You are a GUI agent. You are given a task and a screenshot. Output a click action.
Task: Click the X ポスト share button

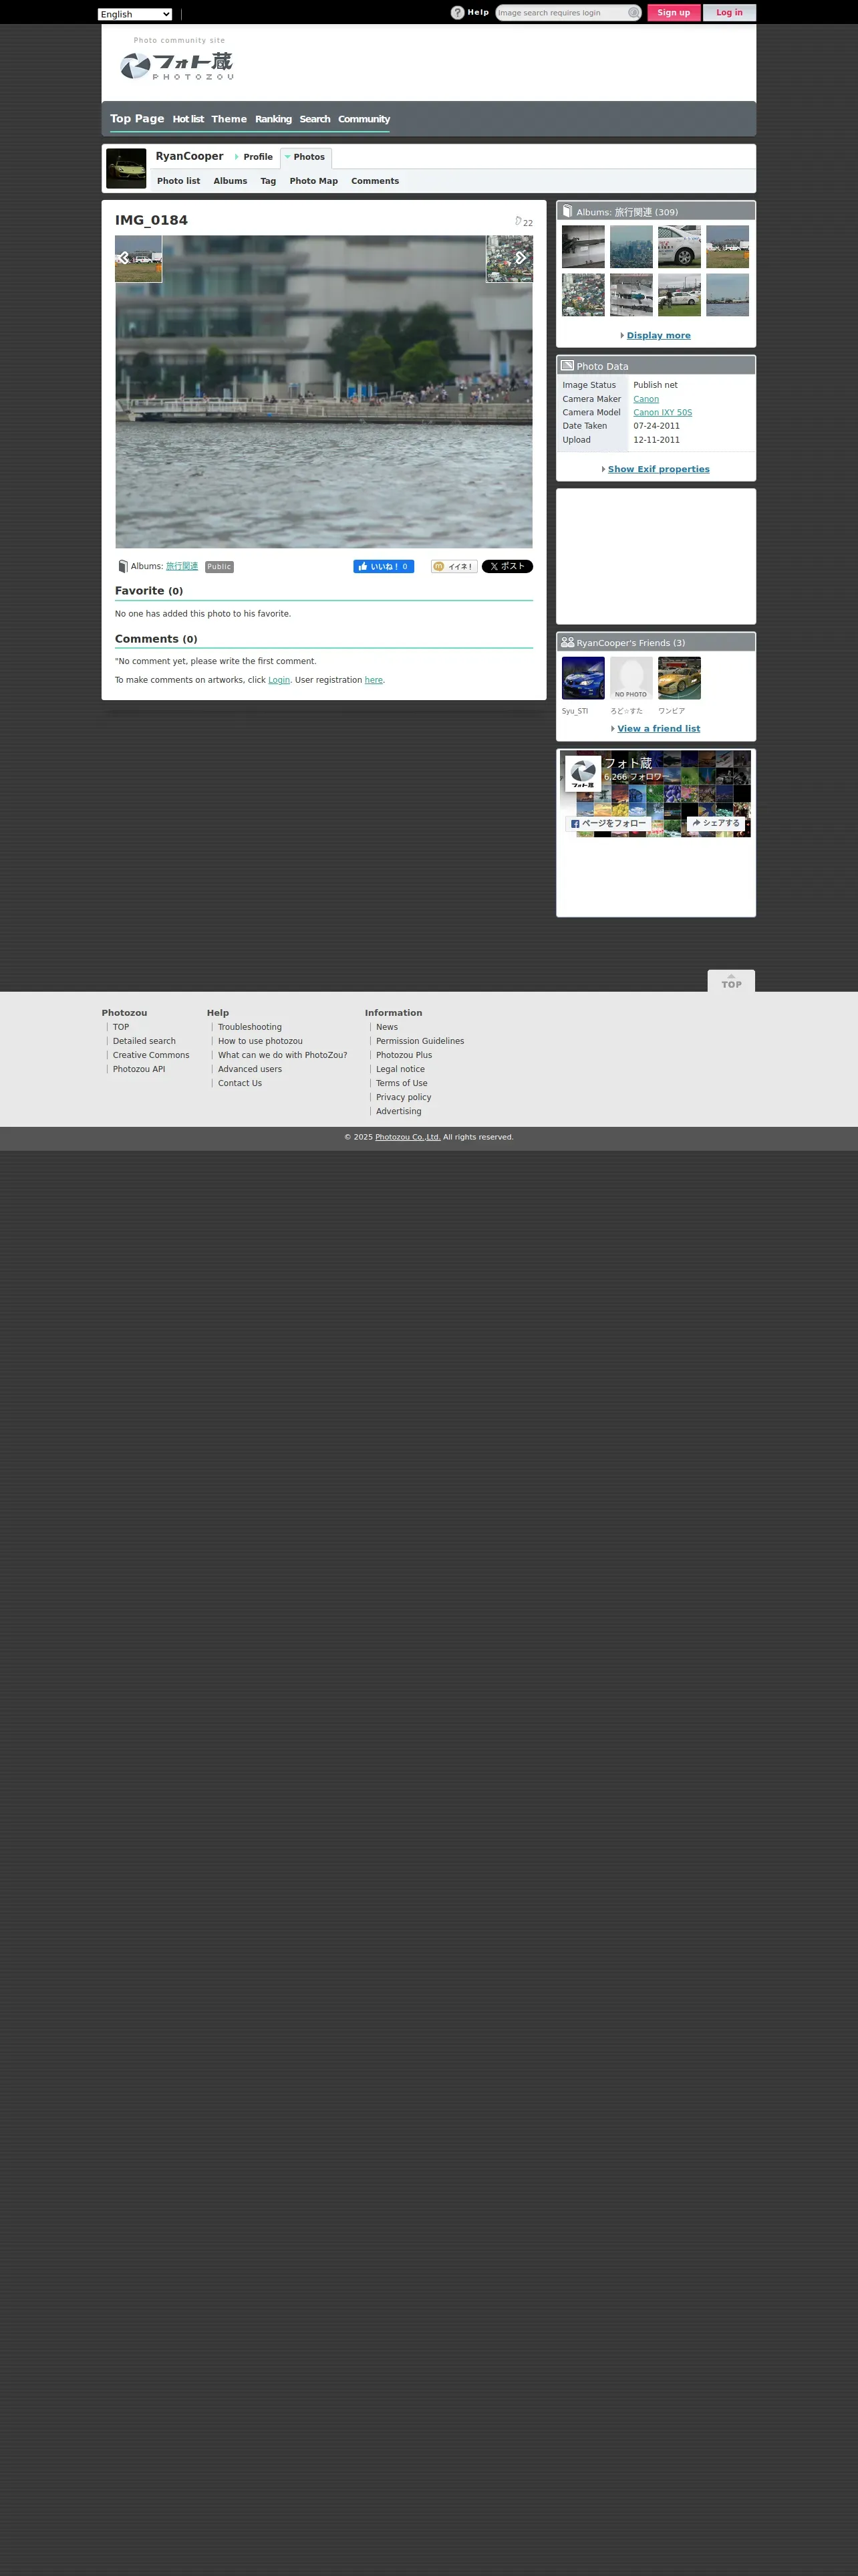point(507,566)
